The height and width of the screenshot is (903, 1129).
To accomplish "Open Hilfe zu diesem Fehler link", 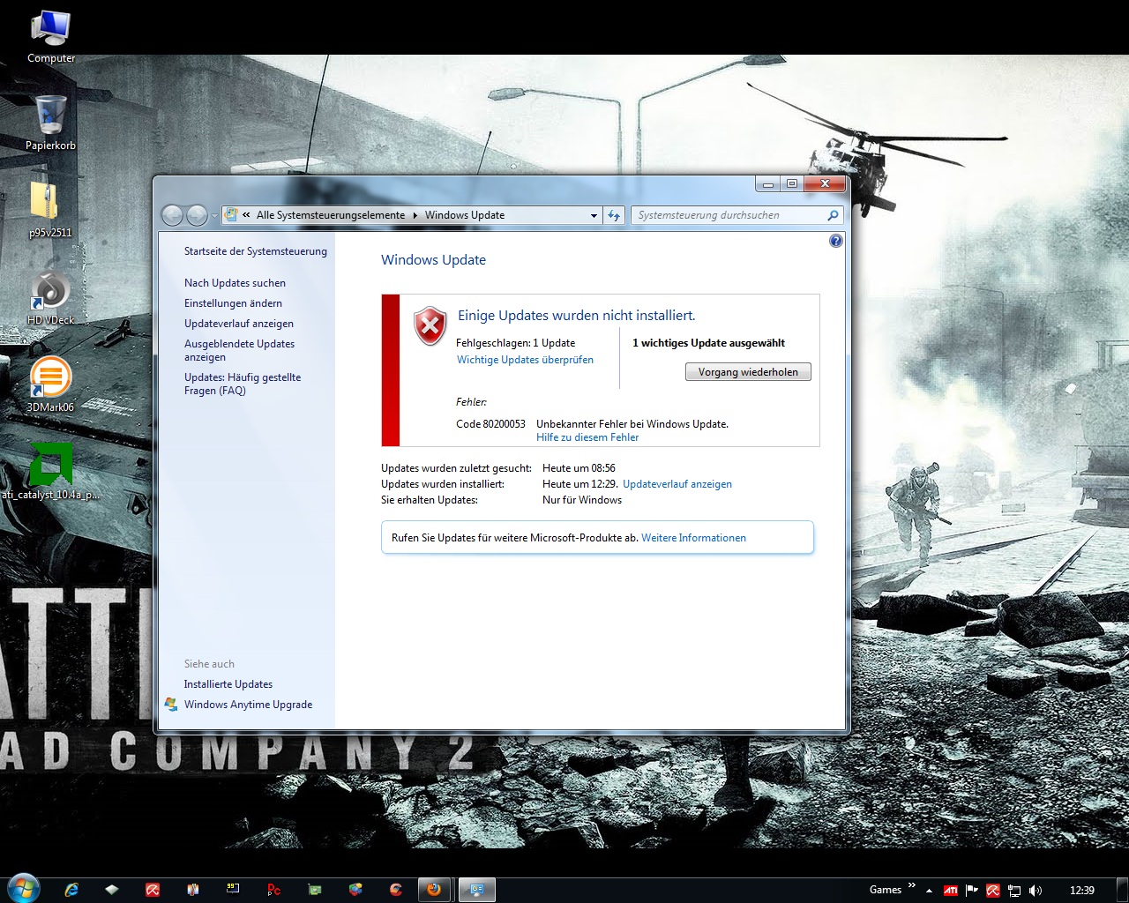I will [x=587, y=437].
